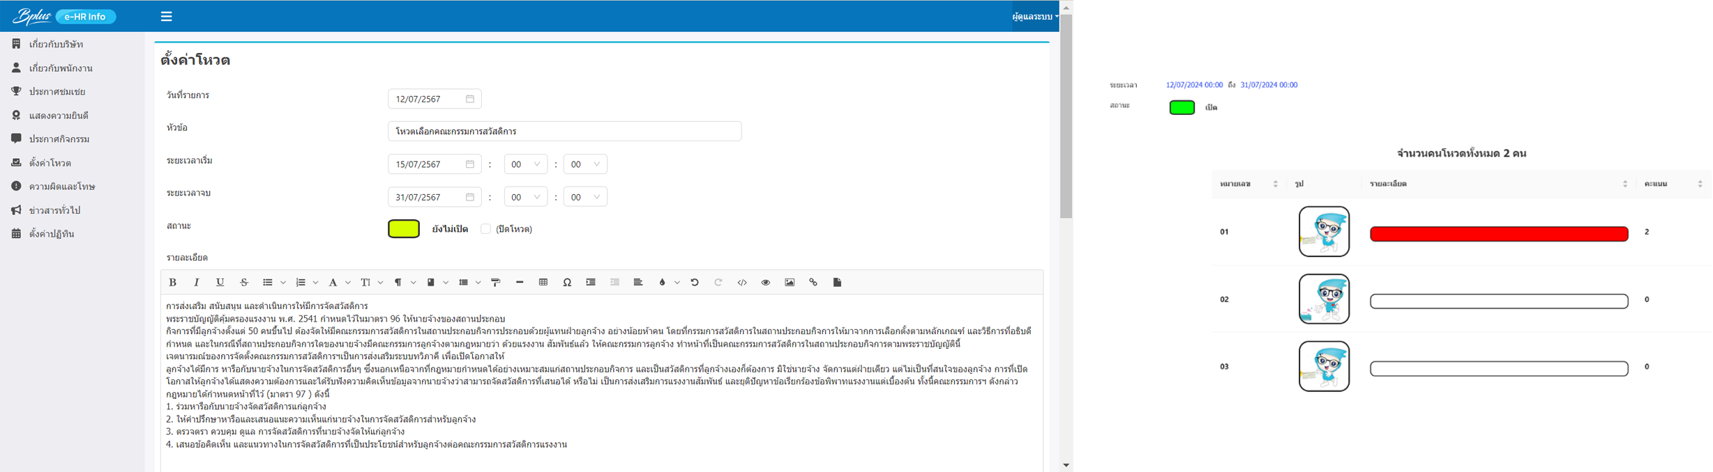This screenshot has width=1713, height=472.
Task: Decrease text indent
Action: click(614, 282)
